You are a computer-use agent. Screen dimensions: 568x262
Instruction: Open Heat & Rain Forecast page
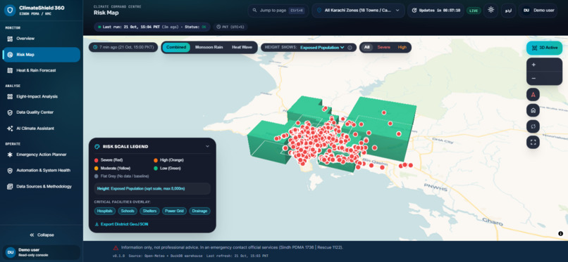[x=41, y=70]
